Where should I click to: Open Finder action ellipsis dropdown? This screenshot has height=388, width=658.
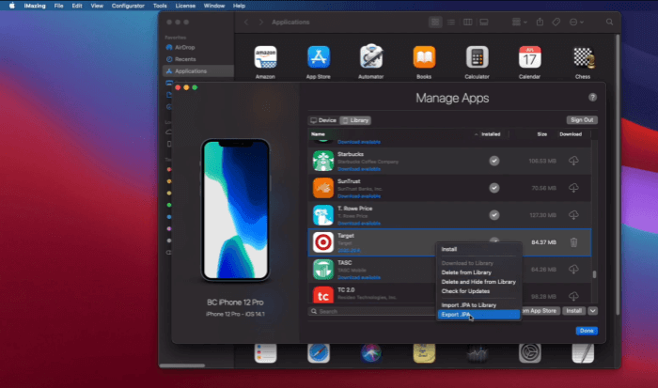pos(576,22)
